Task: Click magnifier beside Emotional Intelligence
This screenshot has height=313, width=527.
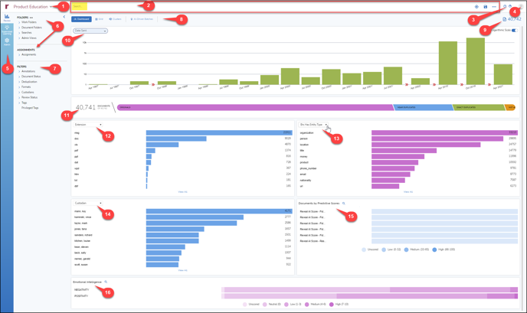Action: point(106,282)
